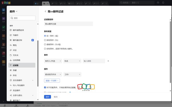Go back using the arrow beside 陈xx邮件过滤

tap(45, 11)
